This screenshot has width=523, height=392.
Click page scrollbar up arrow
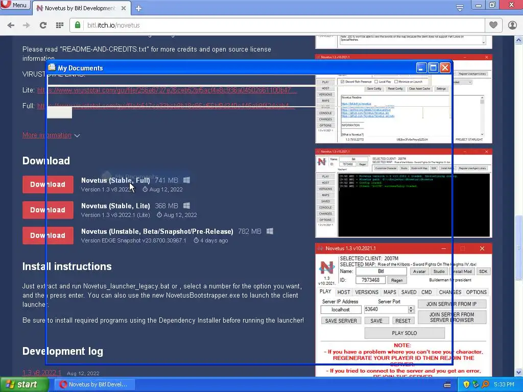click(x=519, y=40)
